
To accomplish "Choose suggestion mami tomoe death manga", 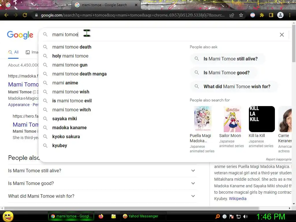I will (79, 74).
